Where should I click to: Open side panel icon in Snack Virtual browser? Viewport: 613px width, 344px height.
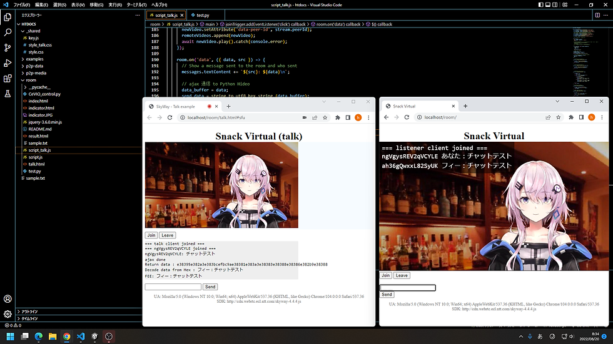click(581, 117)
